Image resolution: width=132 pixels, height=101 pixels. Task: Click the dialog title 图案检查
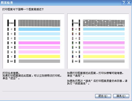[7, 3]
